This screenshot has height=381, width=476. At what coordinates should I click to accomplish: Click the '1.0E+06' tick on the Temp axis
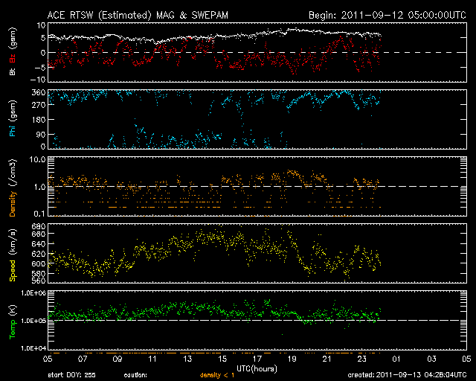coord(33,293)
